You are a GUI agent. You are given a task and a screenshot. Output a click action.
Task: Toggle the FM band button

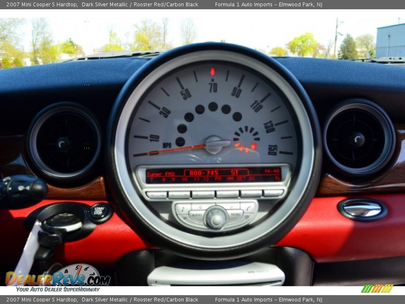click(x=218, y=179)
